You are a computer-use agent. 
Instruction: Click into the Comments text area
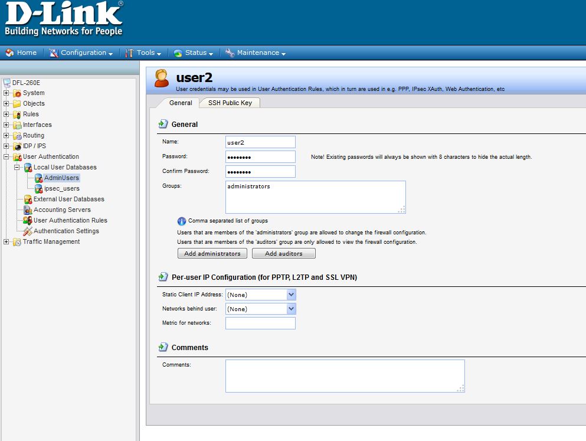click(345, 376)
